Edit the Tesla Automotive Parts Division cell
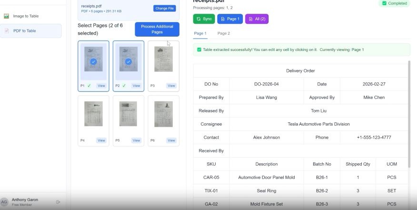 pyautogui.click(x=318, y=124)
